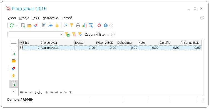Click the filter toolbar options arrow
209x109 pixels.
pyautogui.click(x=113, y=34)
